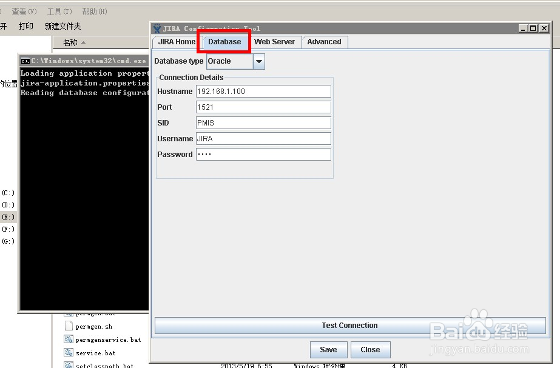Click the Username field with JIRA
Screen dimensions: 560x368
tap(263, 138)
